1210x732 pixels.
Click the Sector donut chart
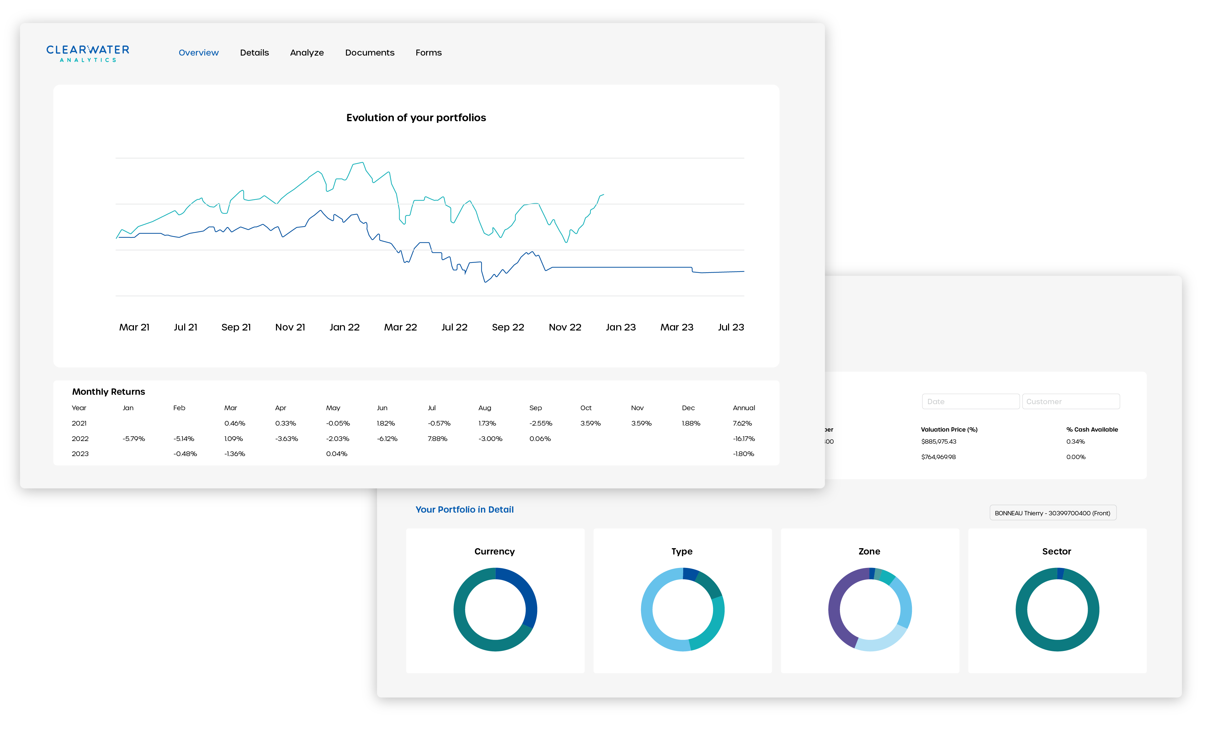click(1057, 610)
